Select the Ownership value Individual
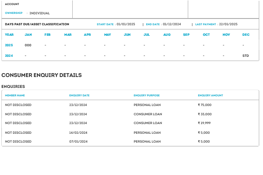Image resolution: width=263 pixels, height=175 pixels. click(39, 13)
